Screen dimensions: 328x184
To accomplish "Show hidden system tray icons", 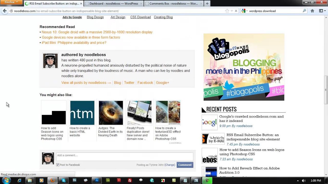I will tap(298, 180).
